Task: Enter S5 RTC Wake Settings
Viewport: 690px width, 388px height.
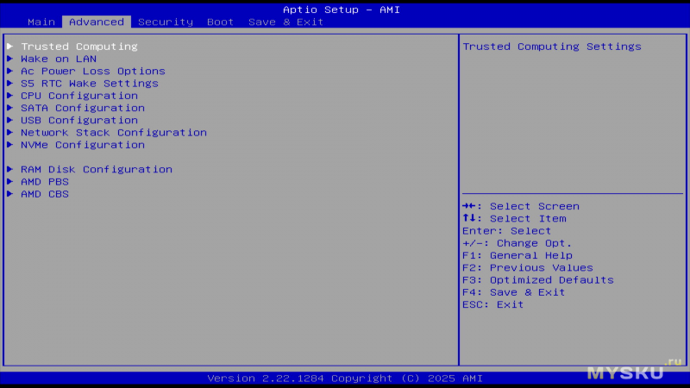Action: pyautogui.click(x=89, y=84)
